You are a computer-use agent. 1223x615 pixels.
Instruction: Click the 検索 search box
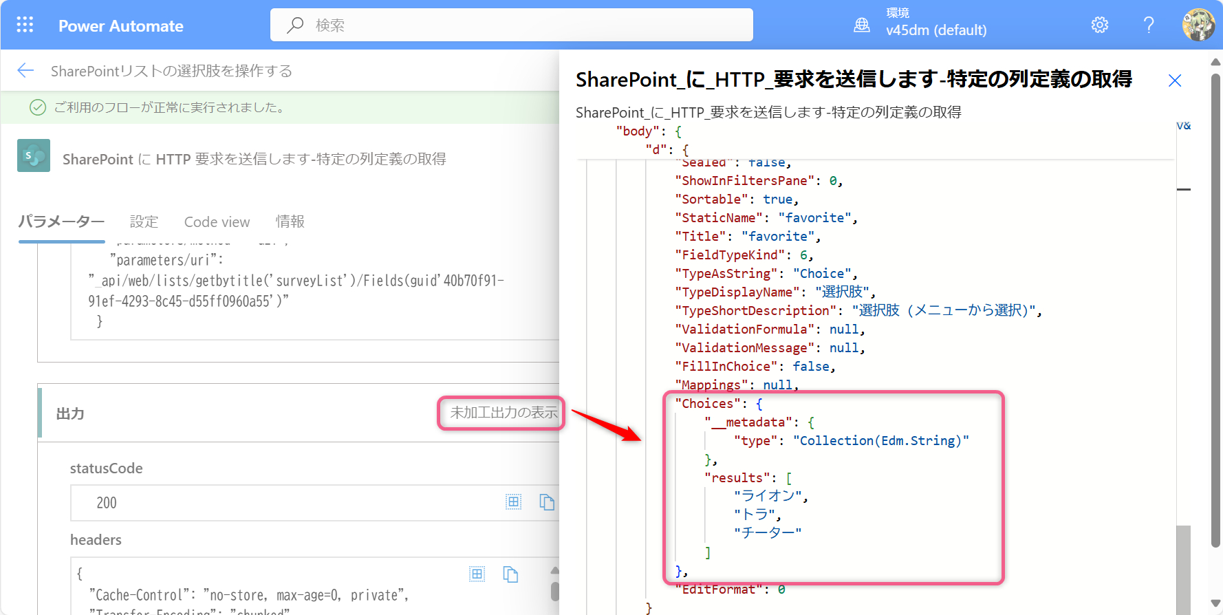(512, 25)
